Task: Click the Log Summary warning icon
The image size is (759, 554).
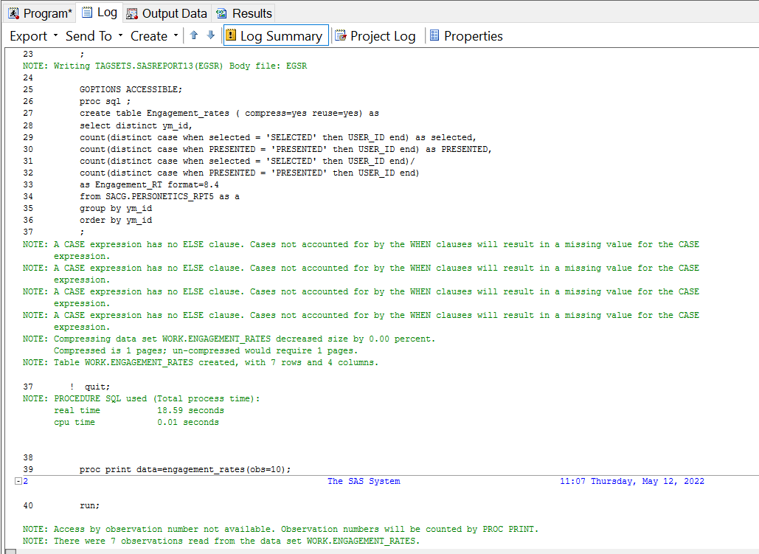Action: (232, 35)
